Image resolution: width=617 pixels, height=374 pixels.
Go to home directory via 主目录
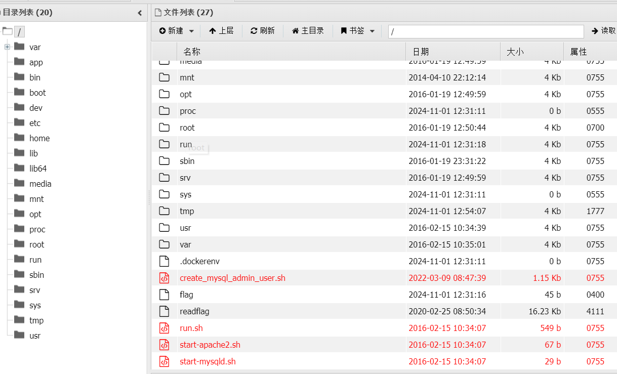[x=308, y=31]
